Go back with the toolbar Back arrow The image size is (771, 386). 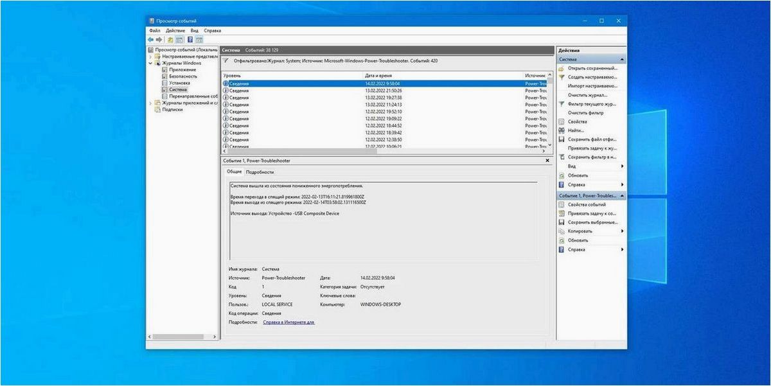click(x=151, y=39)
